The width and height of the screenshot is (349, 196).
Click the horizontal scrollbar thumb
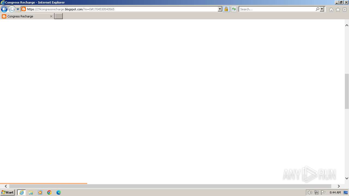tap(170, 186)
